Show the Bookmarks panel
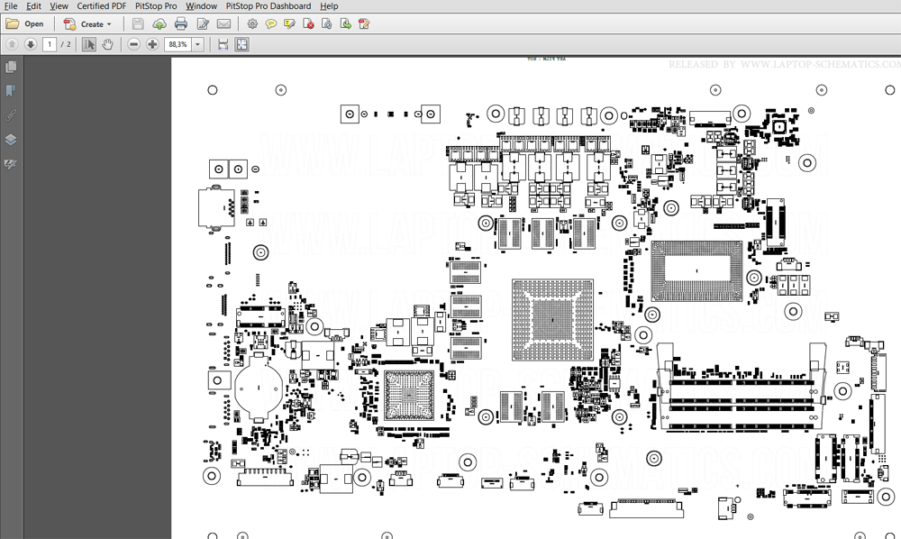This screenshot has height=539, width=901. [10, 91]
